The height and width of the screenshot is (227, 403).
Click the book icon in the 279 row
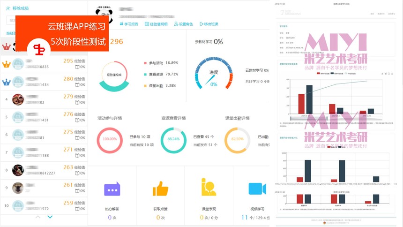click(x=77, y=102)
